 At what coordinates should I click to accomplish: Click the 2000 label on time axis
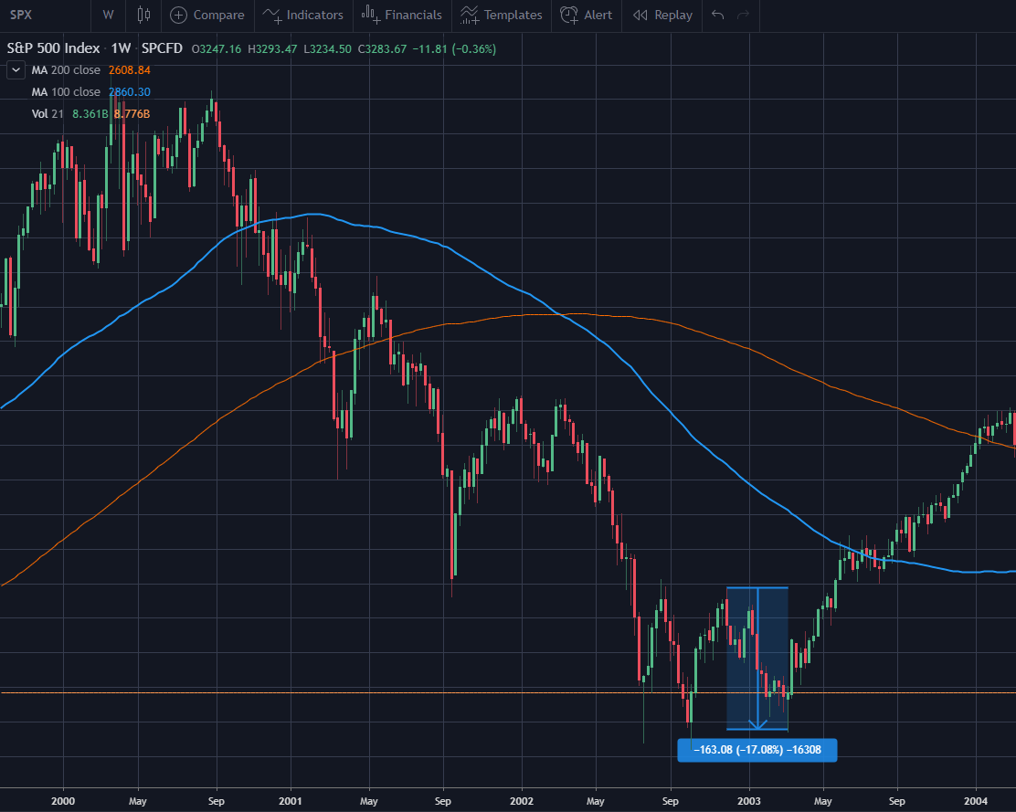coord(63,801)
